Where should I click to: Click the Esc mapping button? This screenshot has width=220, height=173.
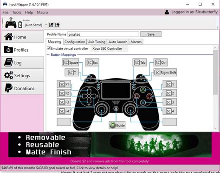pos(92,62)
